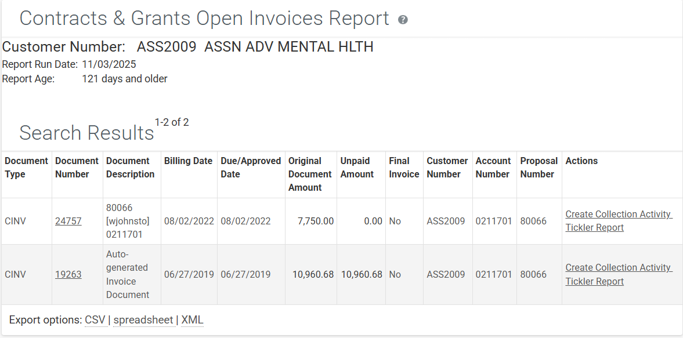Open Tickler Report for invoice 24757
The image size is (683, 338).
pyautogui.click(x=594, y=227)
